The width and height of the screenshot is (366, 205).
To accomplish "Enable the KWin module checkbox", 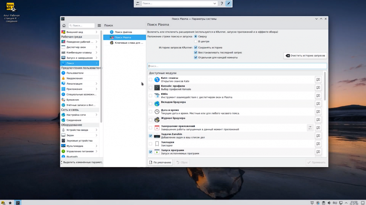I will [150, 96].
